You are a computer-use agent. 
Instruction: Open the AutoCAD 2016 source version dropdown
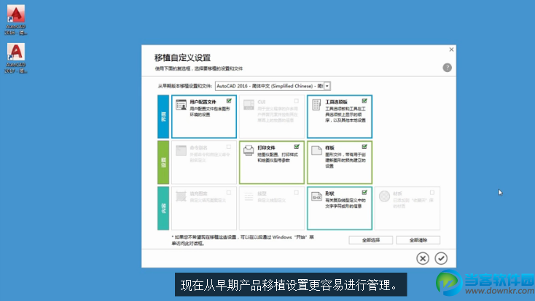(327, 86)
